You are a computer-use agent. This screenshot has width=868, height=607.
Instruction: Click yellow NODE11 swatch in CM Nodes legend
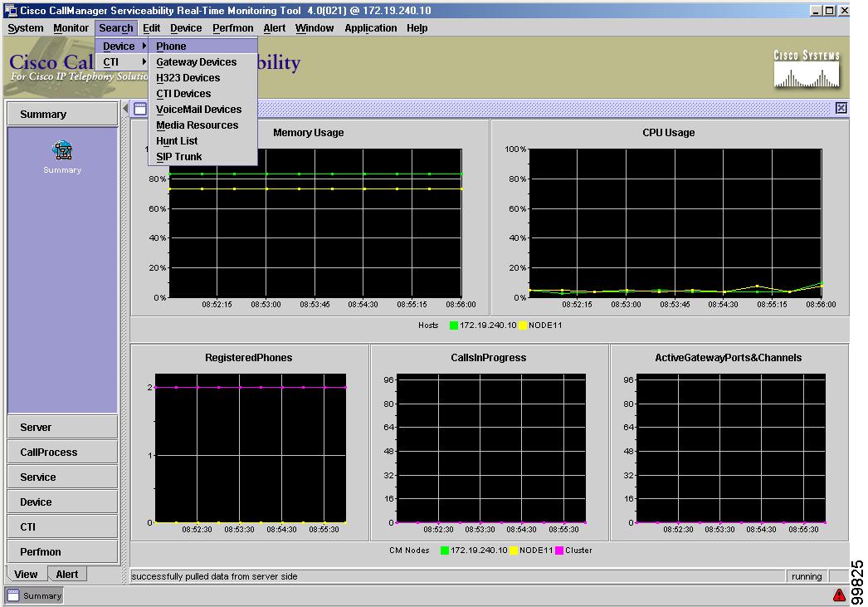click(x=514, y=550)
